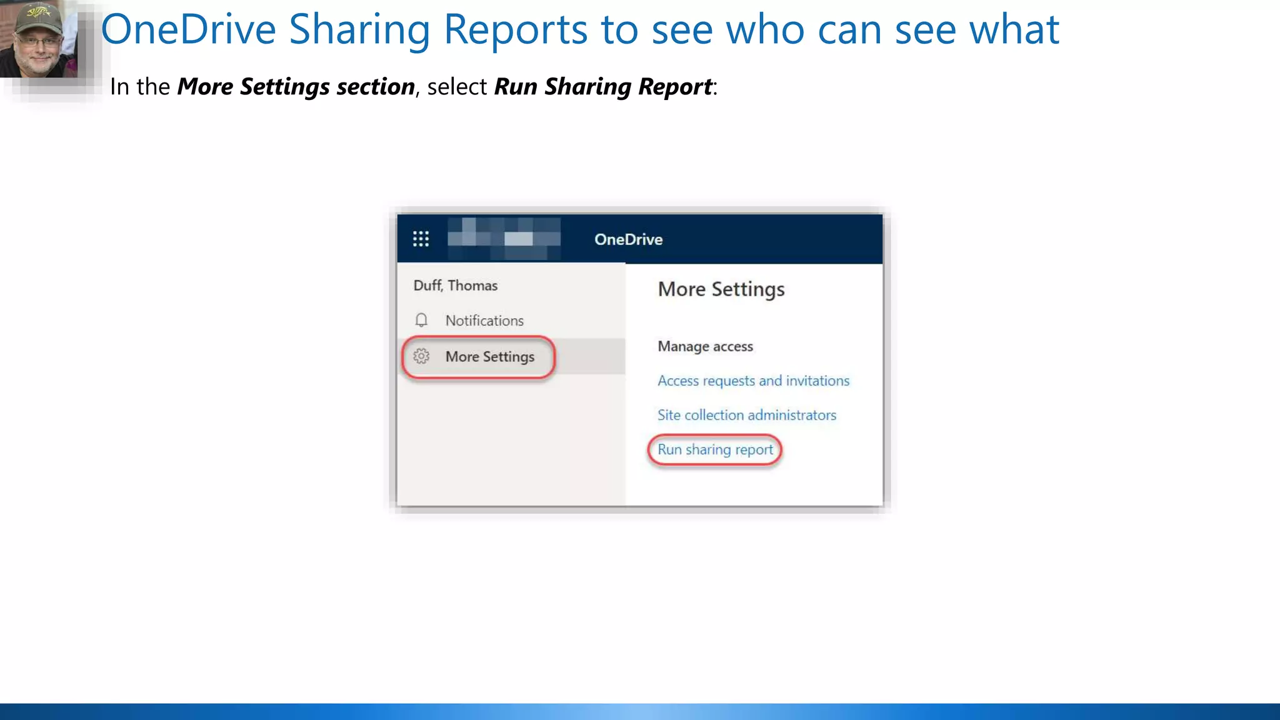Open Site collection administrators link
The height and width of the screenshot is (720, 1280).
pyautogui.click(x=746, y=415)
